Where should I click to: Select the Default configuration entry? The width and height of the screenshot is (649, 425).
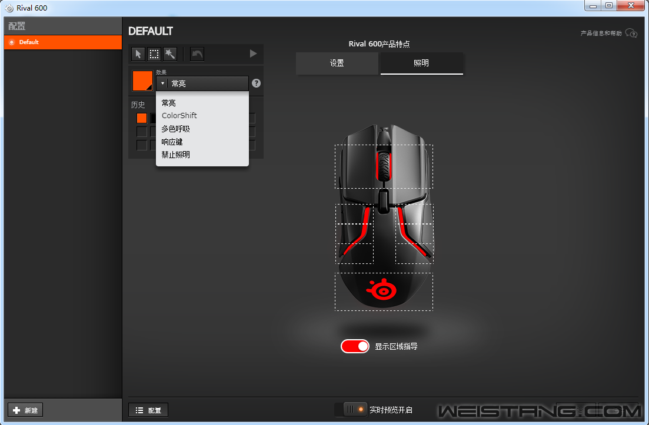(63, 42)
